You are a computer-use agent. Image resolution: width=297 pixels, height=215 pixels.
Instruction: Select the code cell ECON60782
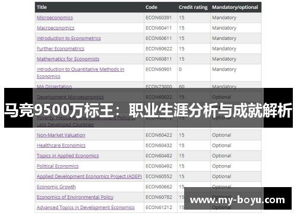(159, 197)
